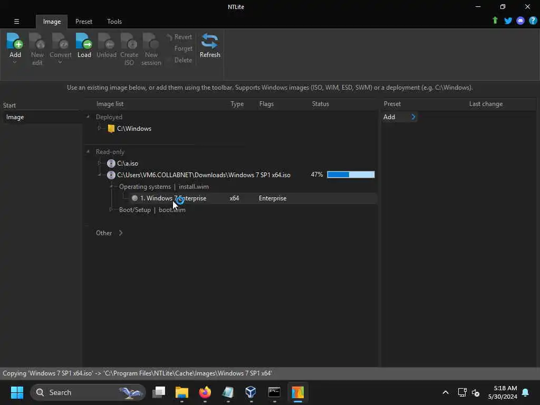Collapse the Deployed group

pos(88,117)
